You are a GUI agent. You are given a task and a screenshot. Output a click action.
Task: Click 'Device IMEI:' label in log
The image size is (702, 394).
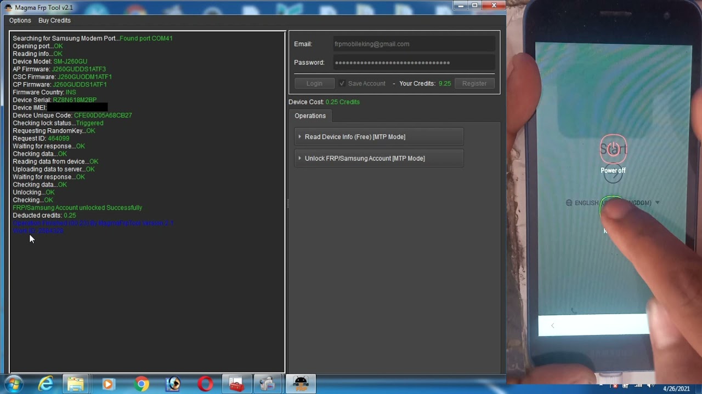click(30, 107)
